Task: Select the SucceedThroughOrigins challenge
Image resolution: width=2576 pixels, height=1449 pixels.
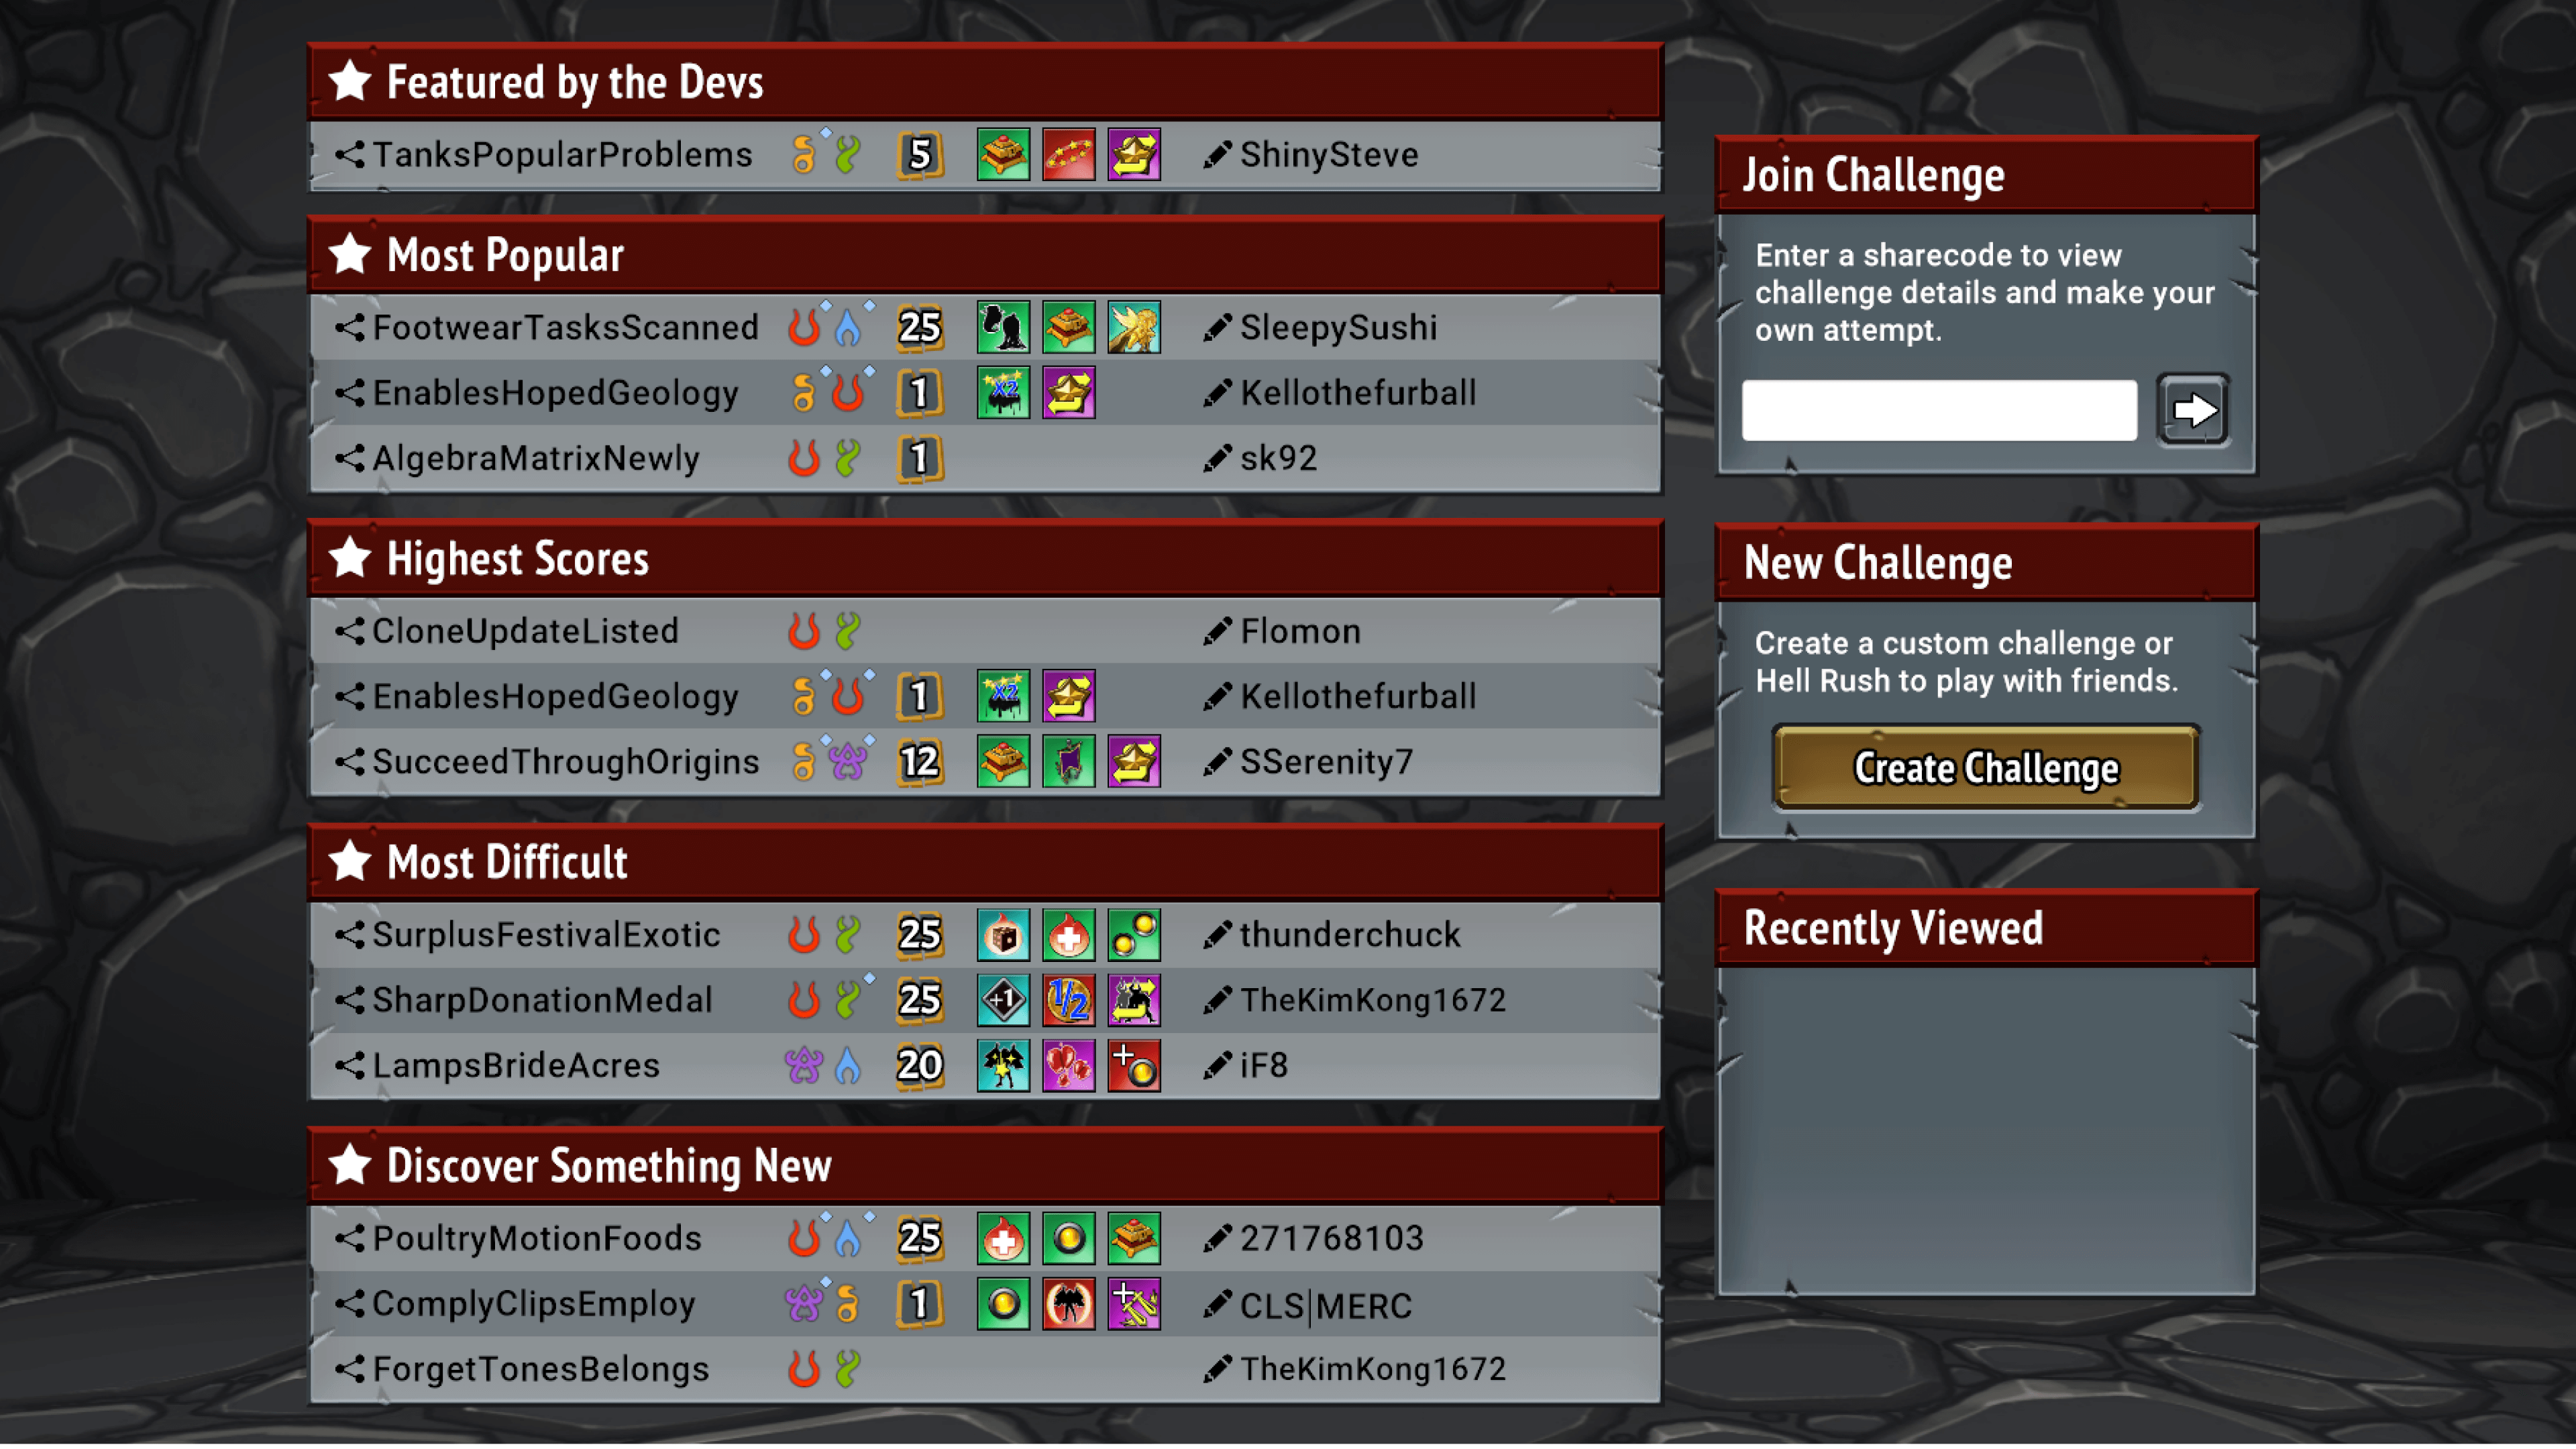Action: [x=985, y=761]
